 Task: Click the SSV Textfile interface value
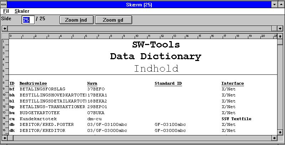tap(237, 119)
